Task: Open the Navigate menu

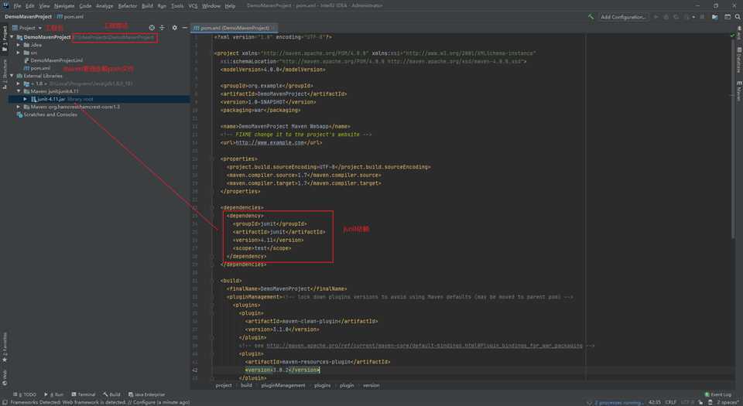Action: [x=64, y=5]
